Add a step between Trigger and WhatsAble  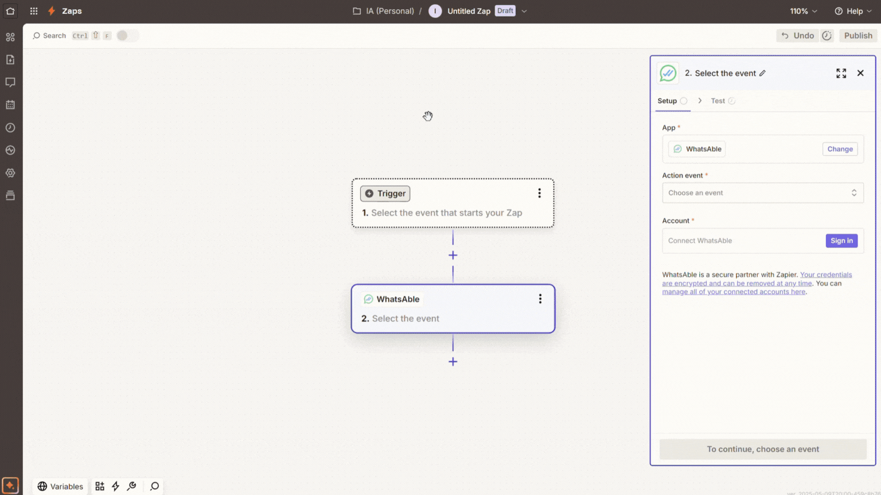(x=453, y=256)
